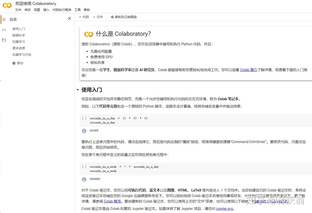Add a text cell with + 文本

click(98, 17)
